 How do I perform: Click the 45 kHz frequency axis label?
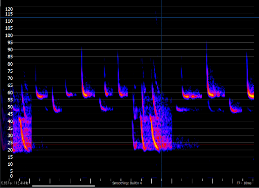click(10, 114)
